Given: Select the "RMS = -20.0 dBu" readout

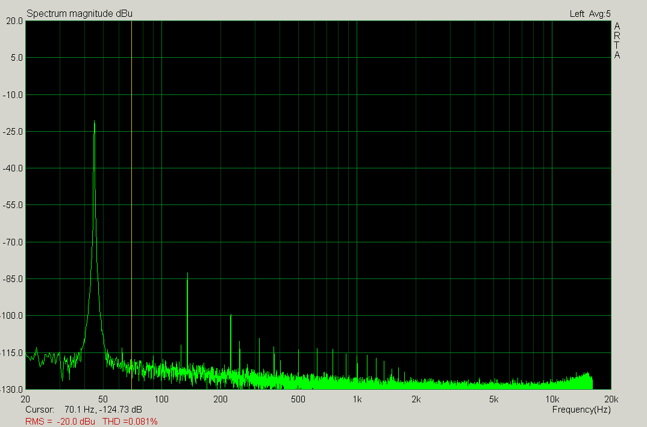Looking at the screenshot, I should [x=60, y=422].
